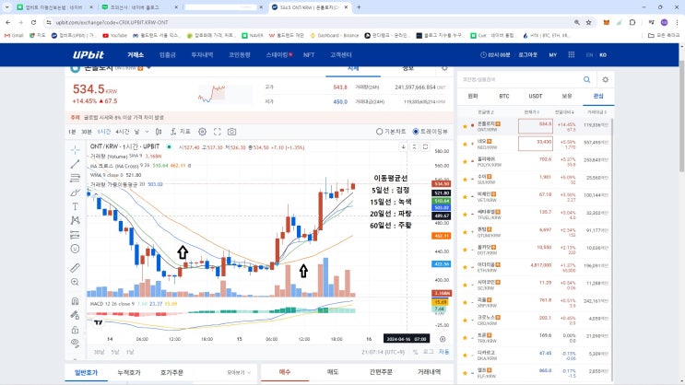Viewport: 685px width, 385px height.
Task: Open the apps grid icon in header
Action: 571,54
